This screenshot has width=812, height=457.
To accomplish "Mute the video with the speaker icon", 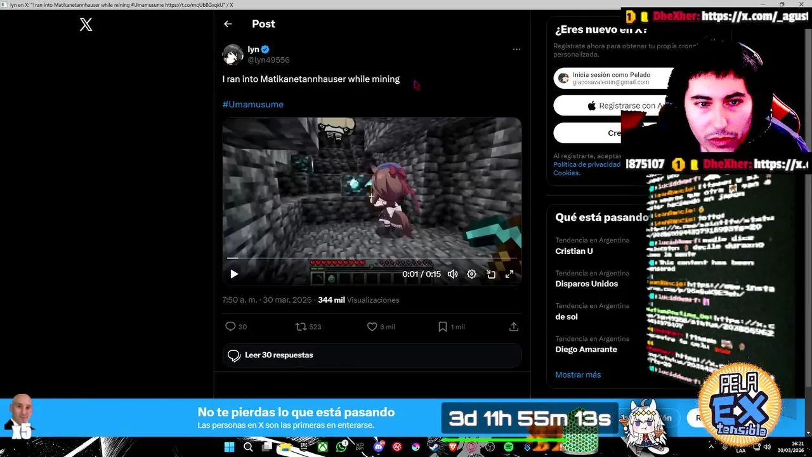I will click(452, 274).
